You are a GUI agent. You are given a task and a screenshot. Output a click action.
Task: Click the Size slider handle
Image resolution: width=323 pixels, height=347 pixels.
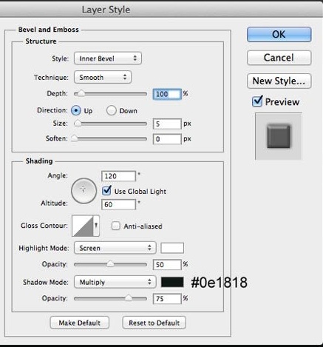click(78, 123)
